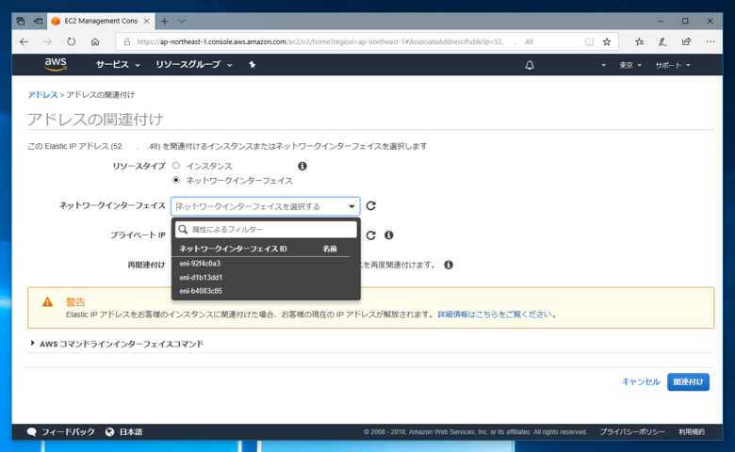Click the browser address bar URL
The image size is (735, 452).
pyautogui.click(x=335, y=41)
